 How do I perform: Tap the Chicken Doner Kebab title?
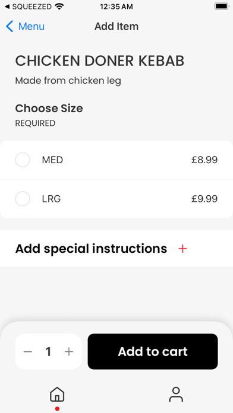pos(99,61)
